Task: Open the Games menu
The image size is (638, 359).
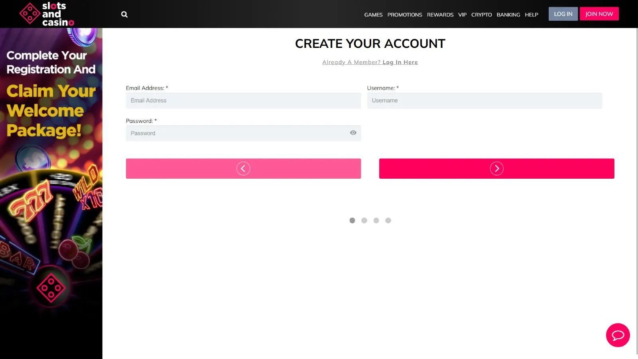Action: point(373,15)
